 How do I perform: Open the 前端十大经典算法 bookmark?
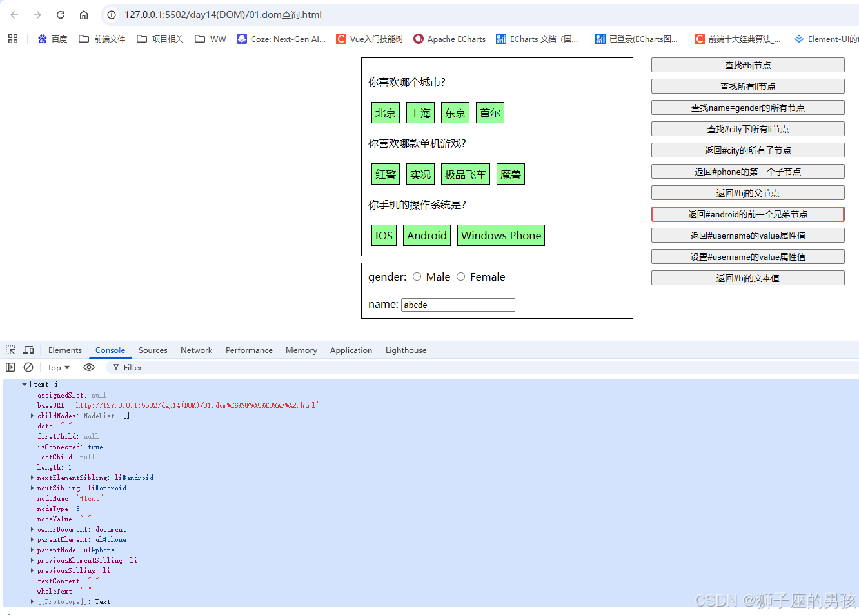tap(737, 39)
